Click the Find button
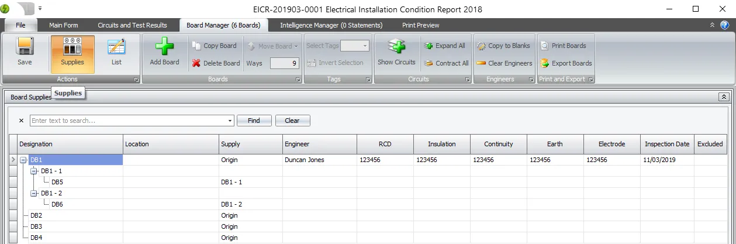This screenshot has height=244, width=736. point(254,121)
